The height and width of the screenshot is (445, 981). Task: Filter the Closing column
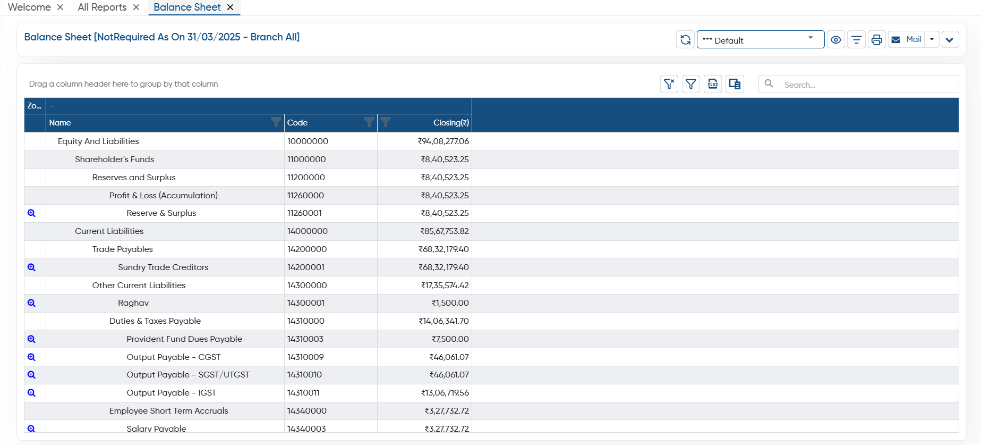tap(386, 122)
